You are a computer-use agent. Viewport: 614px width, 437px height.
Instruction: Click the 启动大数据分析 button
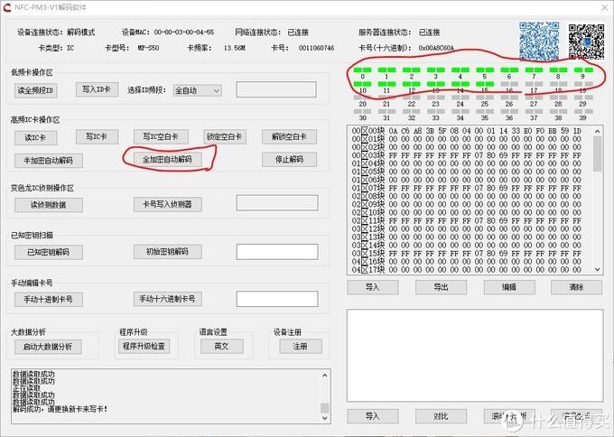coord(48,347)
